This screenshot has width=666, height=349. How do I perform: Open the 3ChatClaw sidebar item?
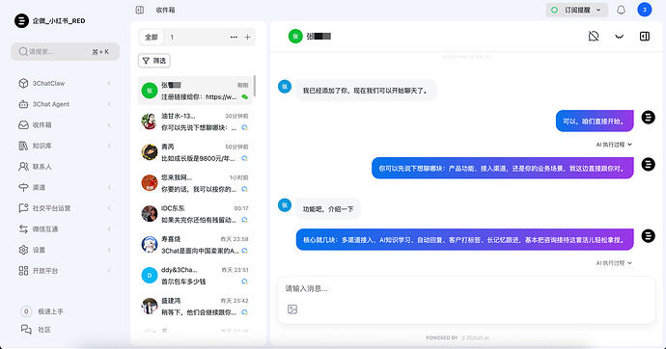(x=65, y=84)
